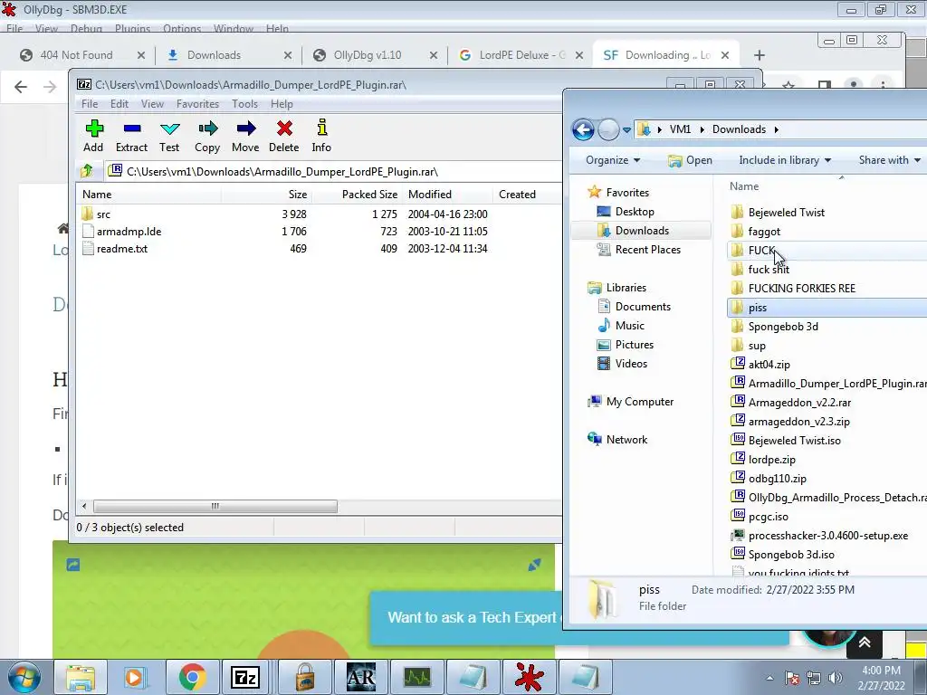Select odbg110.zip in Explorer
The height and width of the screenshot is (695, 927).
pyautogui.click(x=777, y=479)
